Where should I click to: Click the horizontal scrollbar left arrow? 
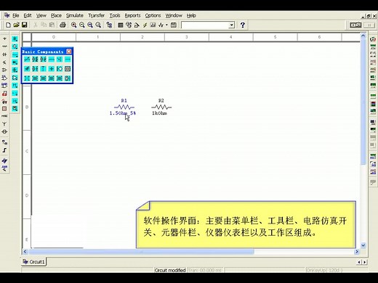pos(25,252)
